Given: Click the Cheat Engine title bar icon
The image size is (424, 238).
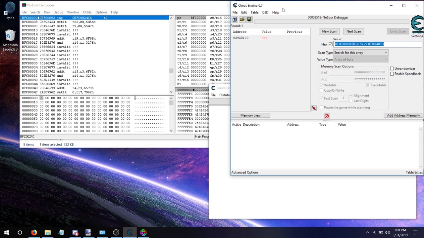Looking at the screenshot, I should 235,5.
